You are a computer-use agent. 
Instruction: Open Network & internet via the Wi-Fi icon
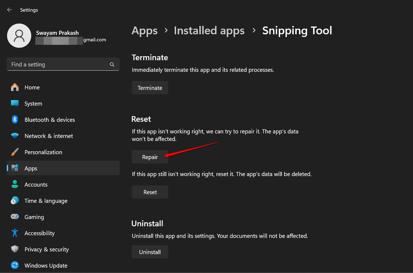[x=15, y=136]
